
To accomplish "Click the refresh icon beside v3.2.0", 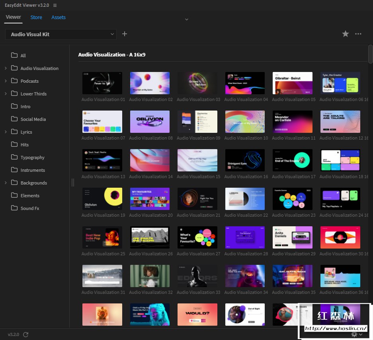I will tap(26, 334).
